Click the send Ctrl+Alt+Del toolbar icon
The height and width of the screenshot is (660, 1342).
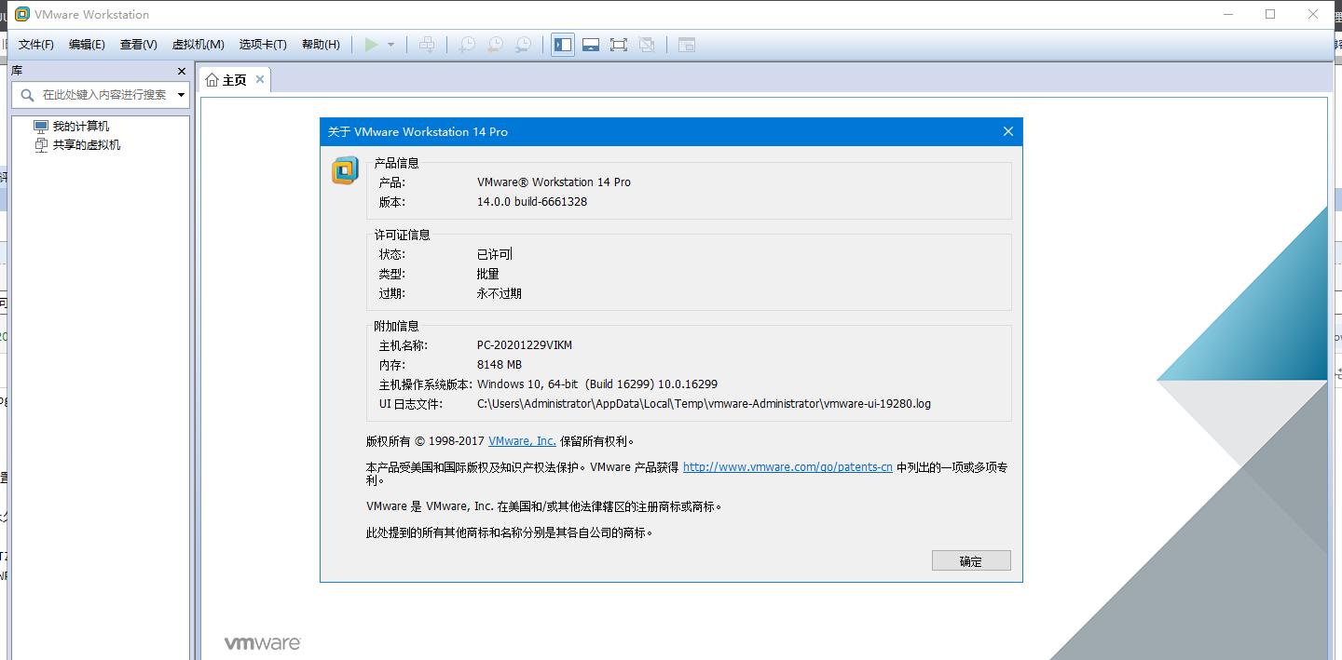click(427, 45)
